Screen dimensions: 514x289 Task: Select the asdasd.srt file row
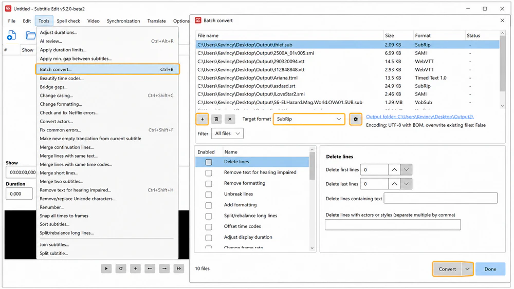point(347,86)
